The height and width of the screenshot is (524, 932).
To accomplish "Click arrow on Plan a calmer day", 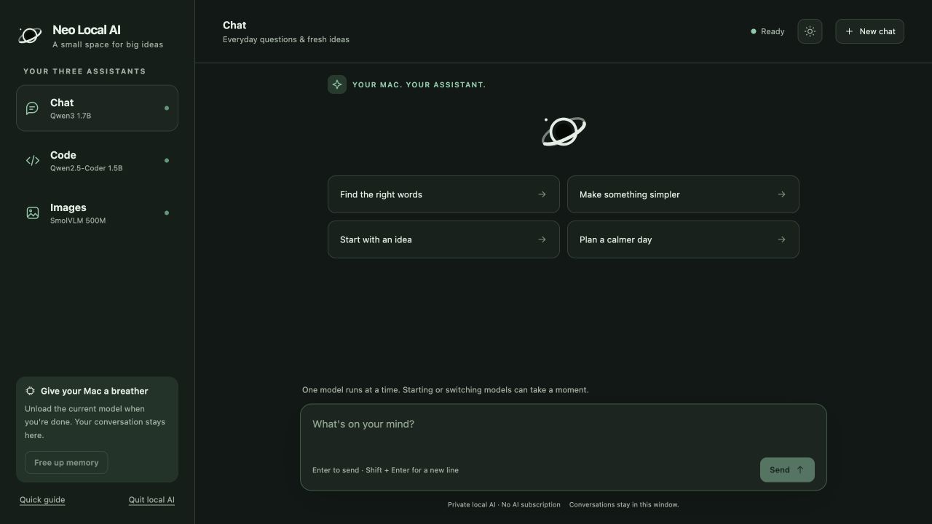I will [x=781, y=239].
